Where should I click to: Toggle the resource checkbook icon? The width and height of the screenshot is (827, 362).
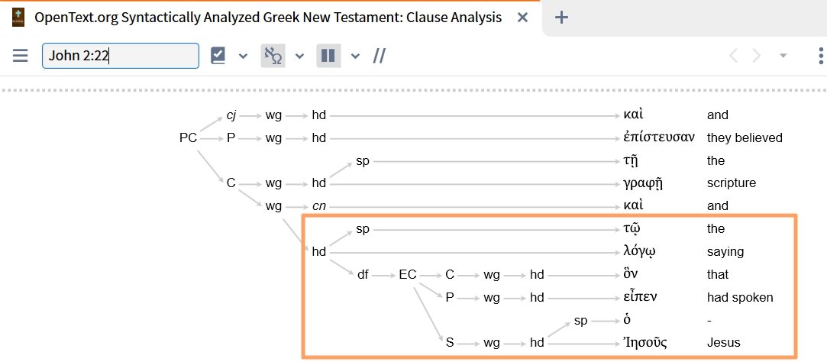click(x=218, y=56)
